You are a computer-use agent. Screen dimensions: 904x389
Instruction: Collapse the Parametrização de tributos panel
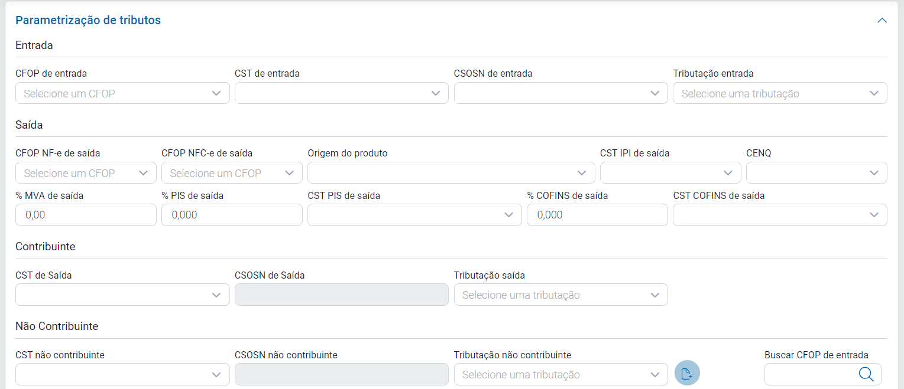[882, 21]
